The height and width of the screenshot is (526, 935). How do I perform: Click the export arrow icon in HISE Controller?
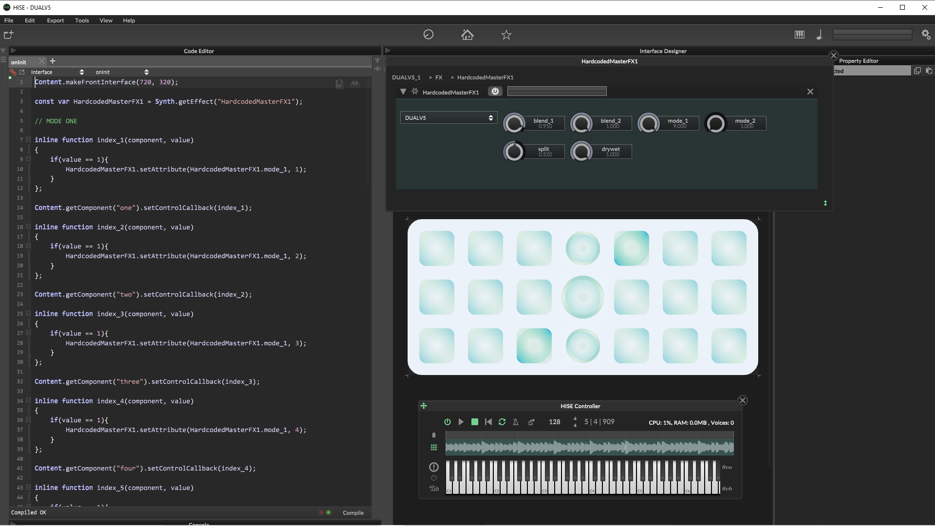(532, 422)
